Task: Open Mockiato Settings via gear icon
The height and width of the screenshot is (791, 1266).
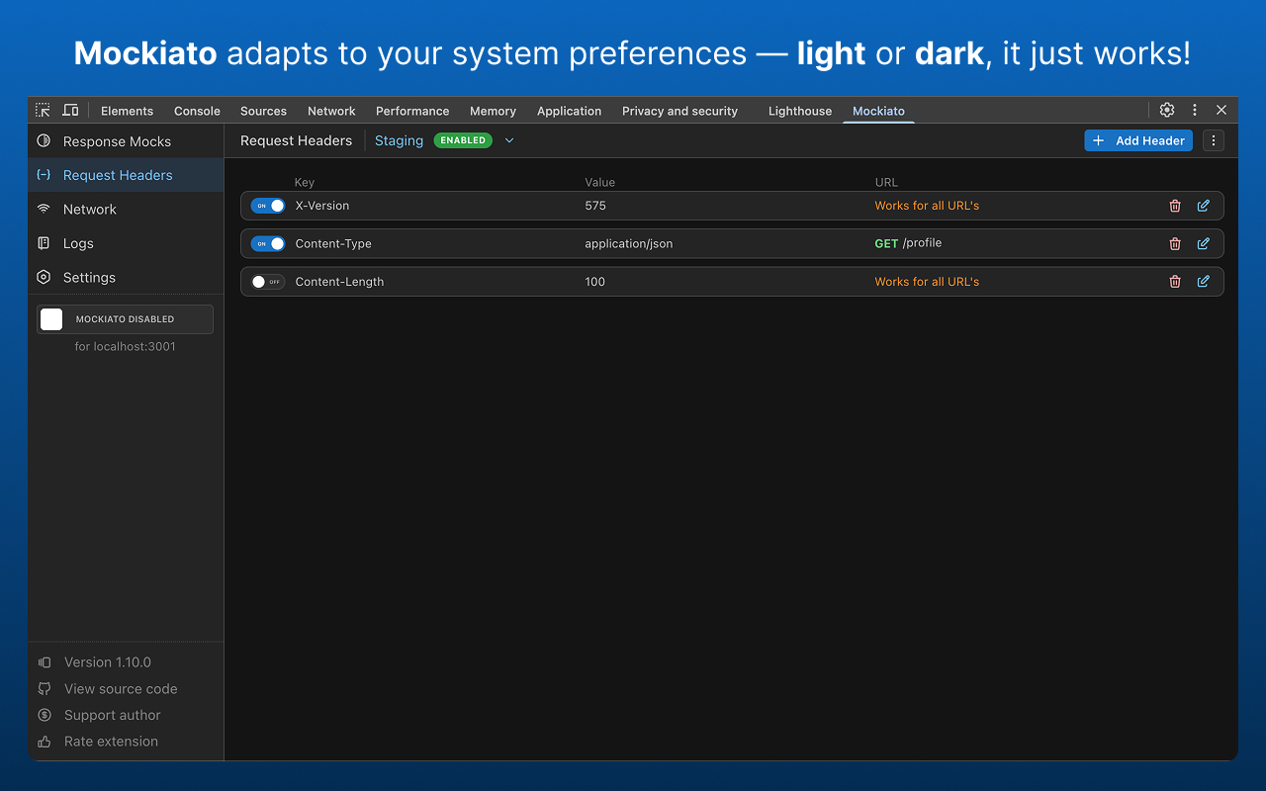Action: [x=43, y=277]
